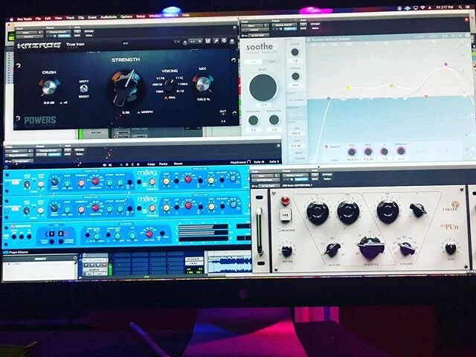Click the Morph button under Strength

pyautogui.click(x=146, y=112)
